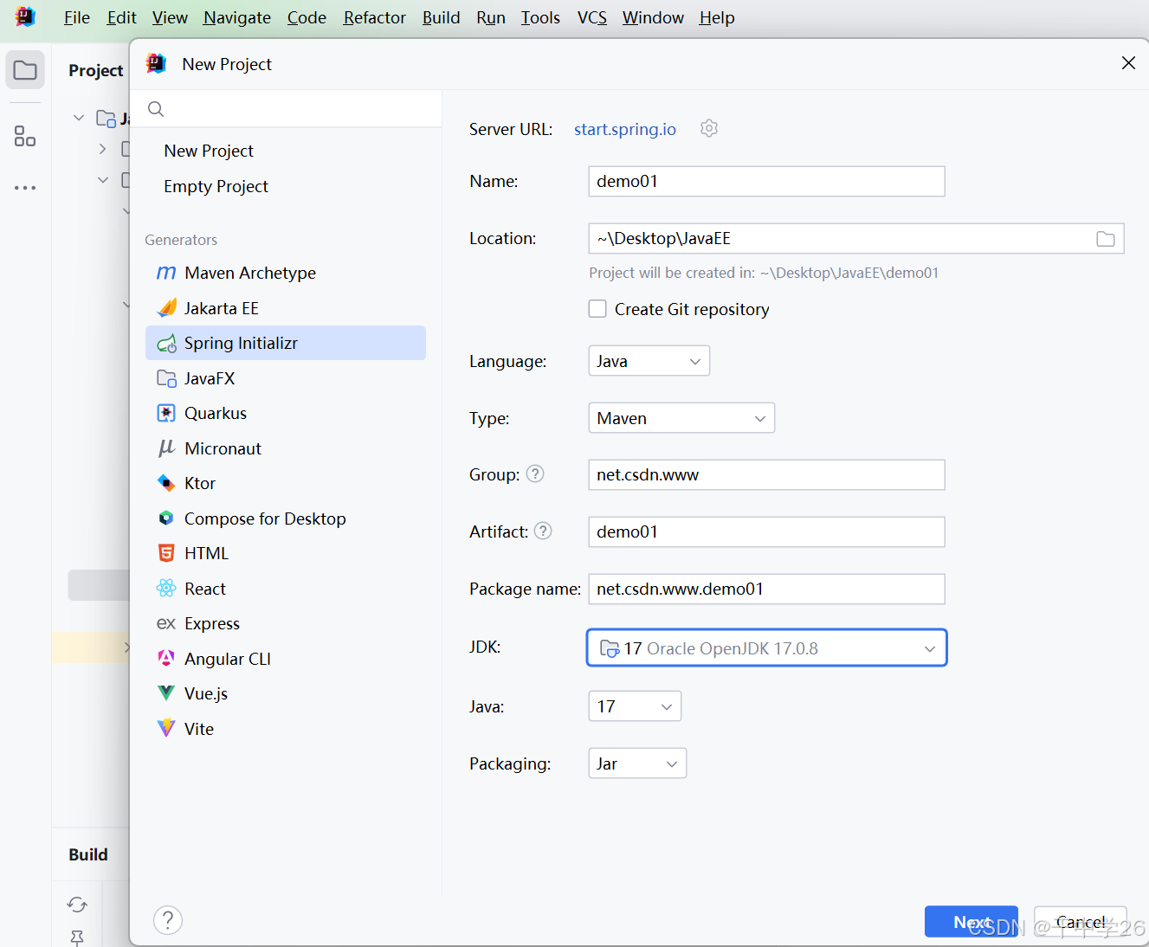
Task: Click the pin icon in Build panel
Action: [77, 937]
